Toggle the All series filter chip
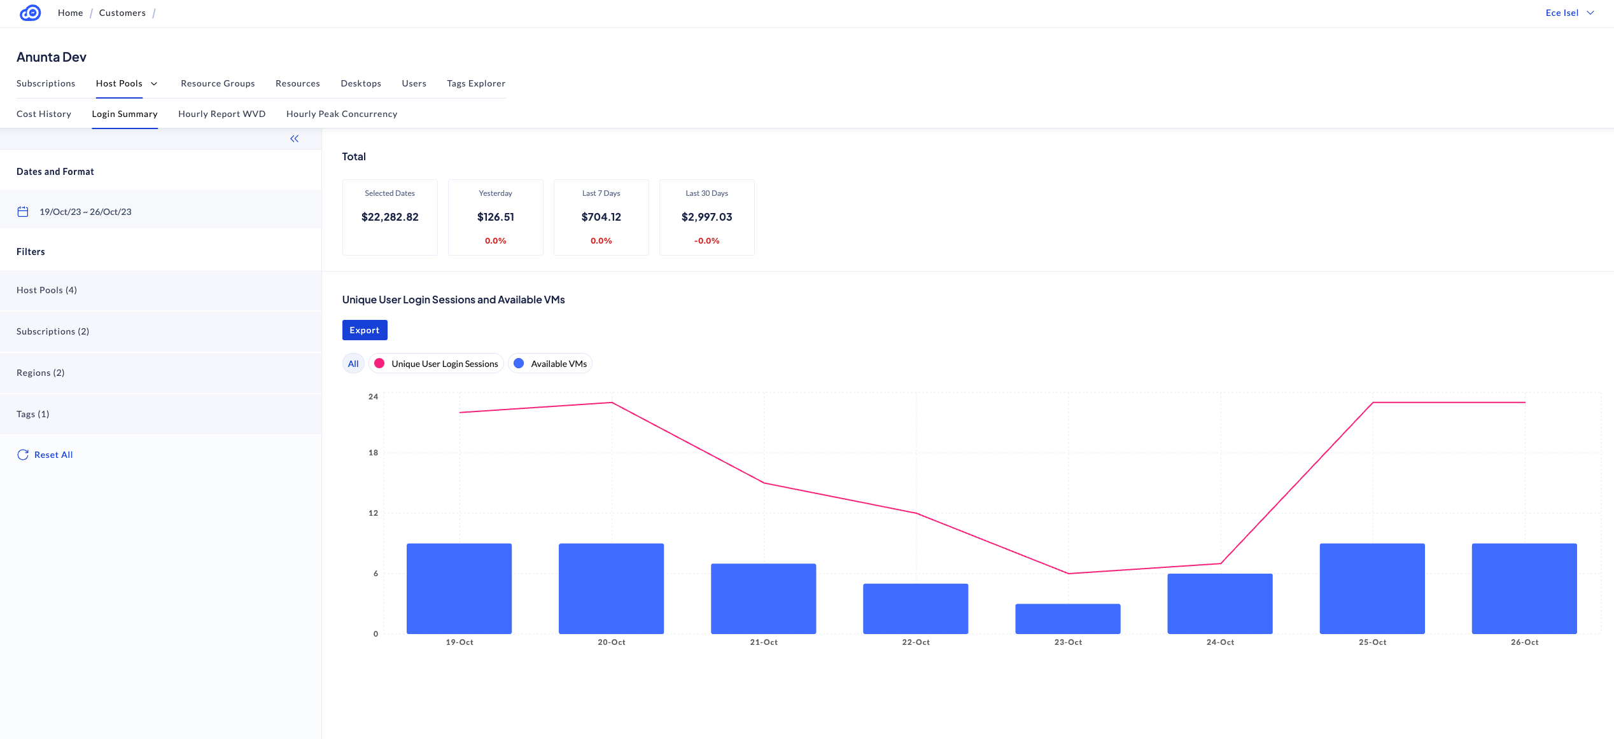This screenshot has height=739, width=1614. [x=353, y=364]
